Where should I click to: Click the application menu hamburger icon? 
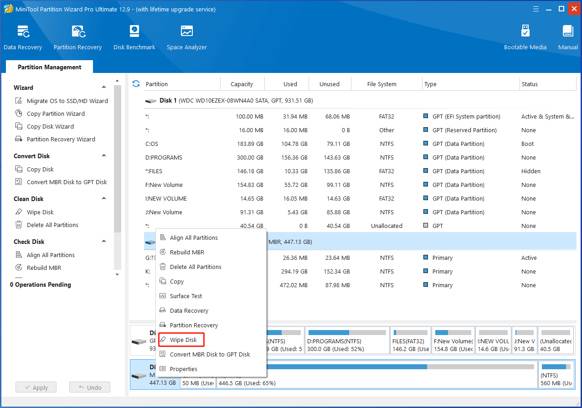[x=536, y=9]
